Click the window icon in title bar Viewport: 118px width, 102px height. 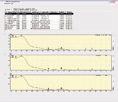[x=5, y=2]
